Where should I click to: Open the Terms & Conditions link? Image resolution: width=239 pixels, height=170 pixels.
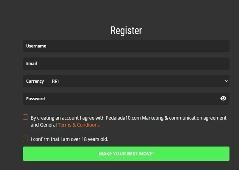pyautogui.click(x=79, y=125)
